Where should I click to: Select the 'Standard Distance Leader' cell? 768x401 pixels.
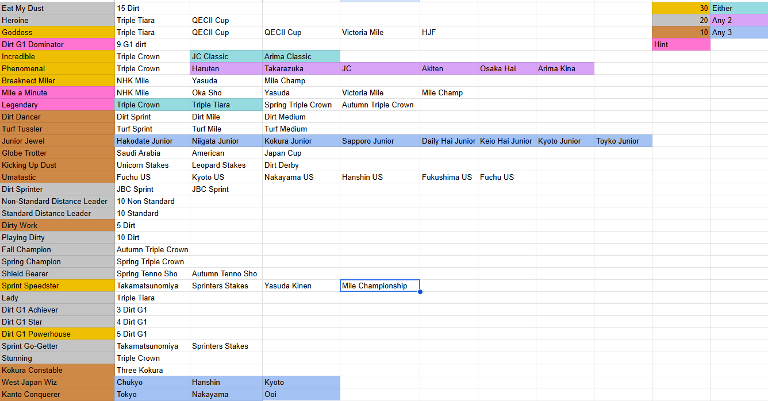(x=57, y=213)
